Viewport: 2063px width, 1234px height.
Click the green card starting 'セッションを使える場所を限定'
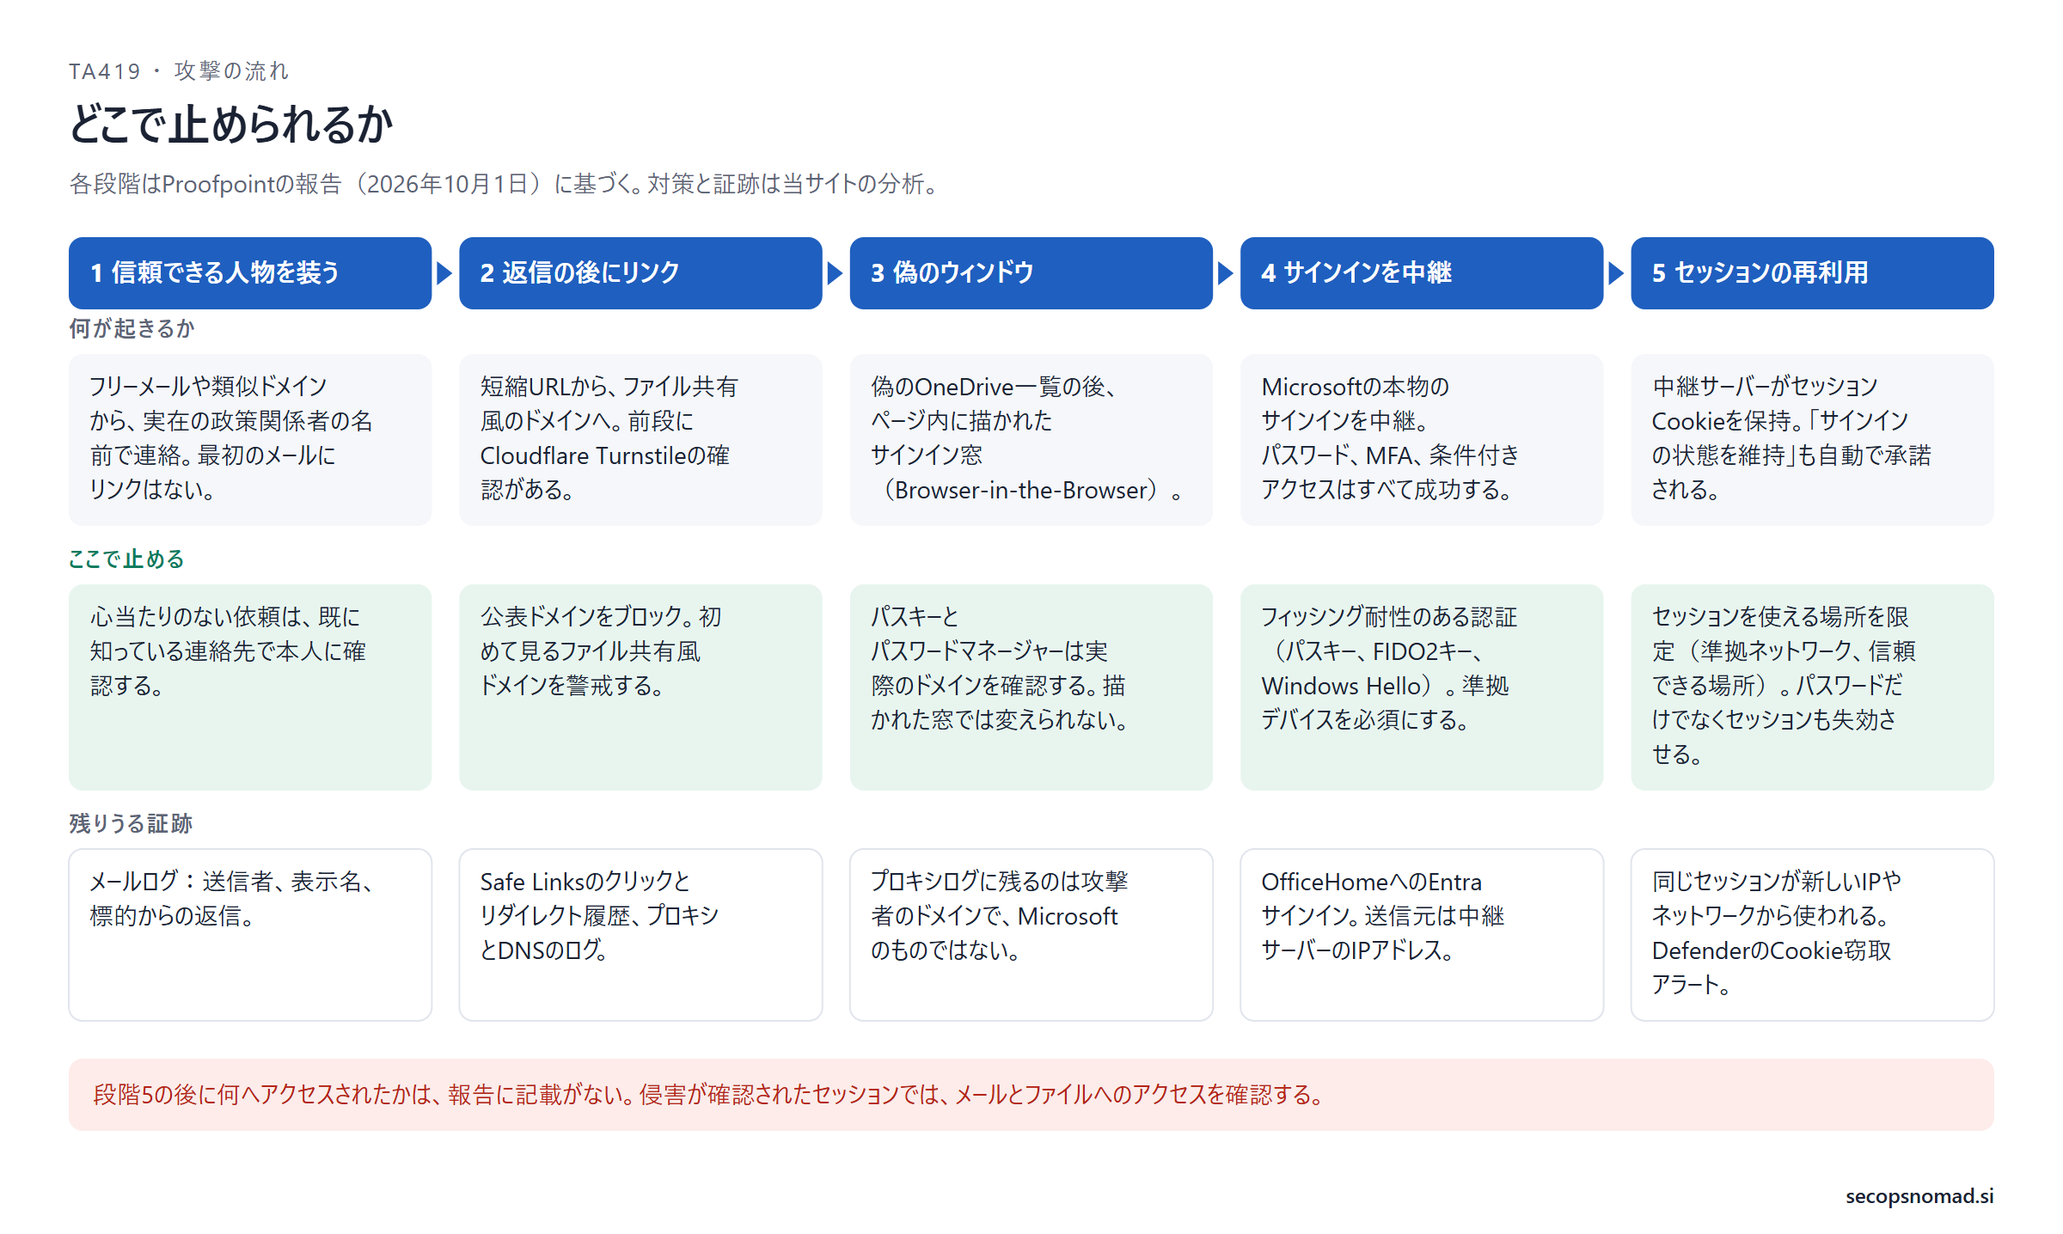pos(1812,687)
